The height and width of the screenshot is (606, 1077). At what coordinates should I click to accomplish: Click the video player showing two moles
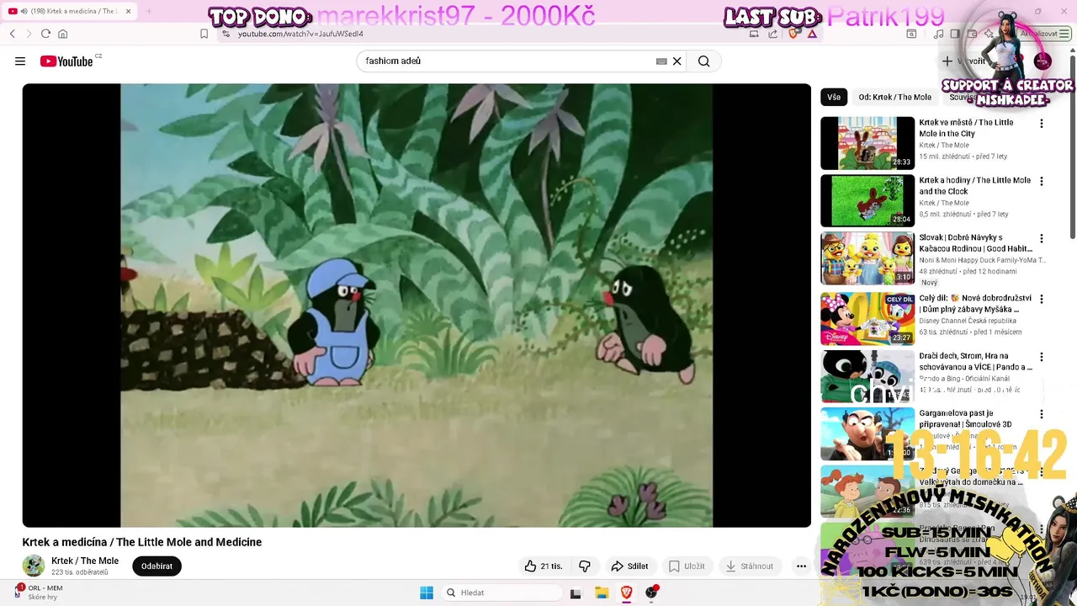416,305
